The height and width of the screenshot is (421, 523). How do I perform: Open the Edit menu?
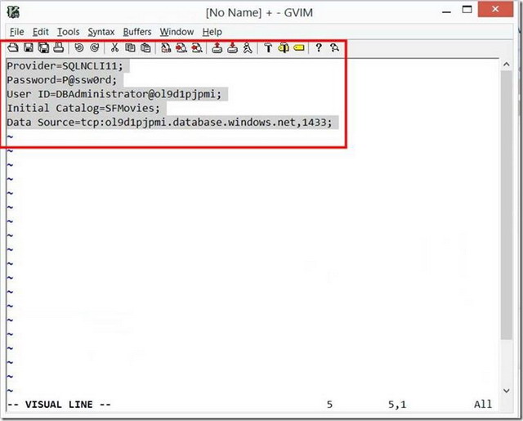click(40, 32)
